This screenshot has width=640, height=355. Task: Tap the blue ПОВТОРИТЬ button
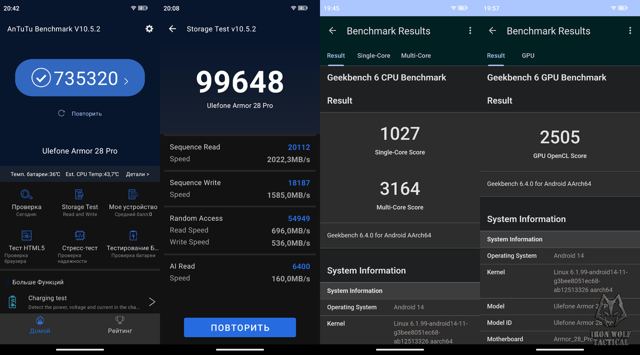[240, 327]
